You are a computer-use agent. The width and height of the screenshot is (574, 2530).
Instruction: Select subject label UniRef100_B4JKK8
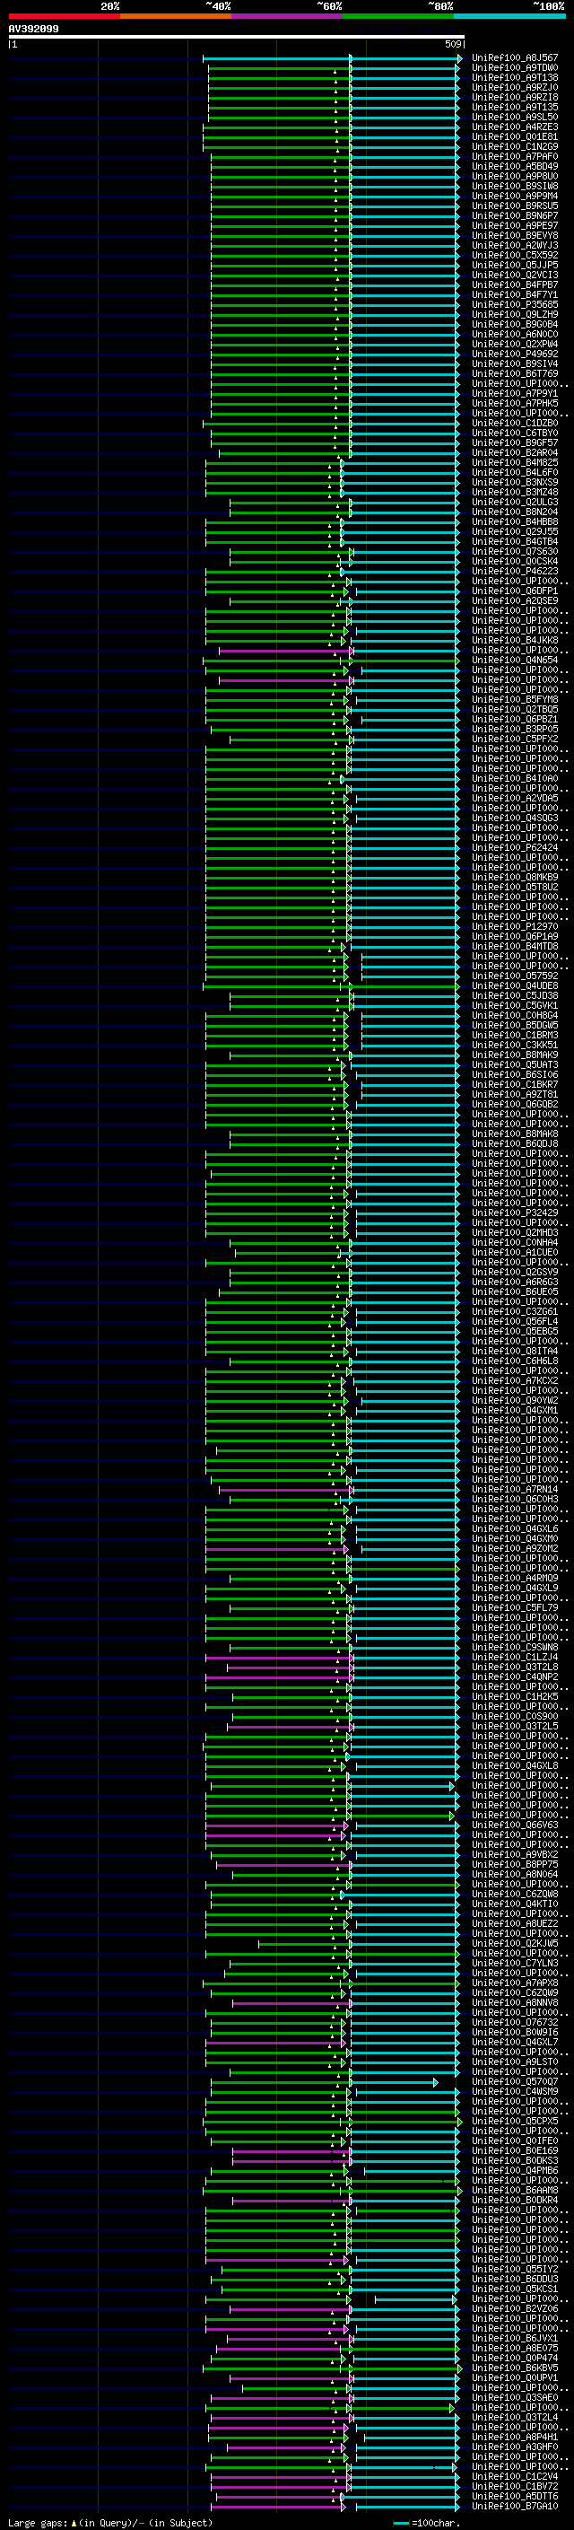515,641
